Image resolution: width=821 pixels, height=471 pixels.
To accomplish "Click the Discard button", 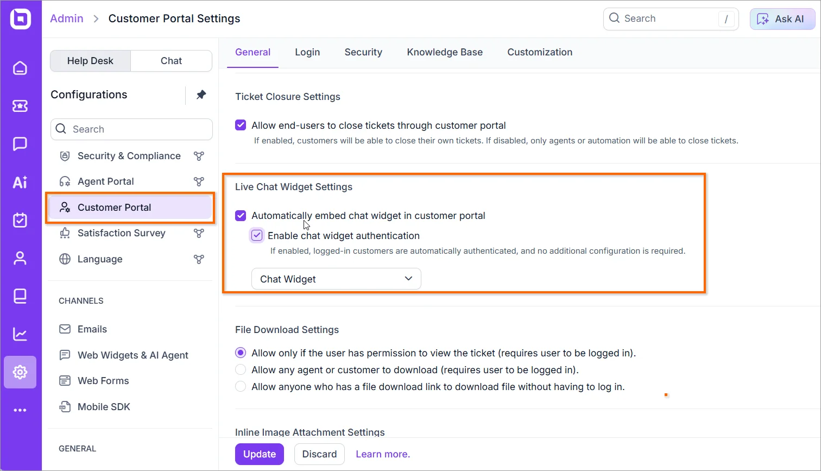I will coord(319,454).
